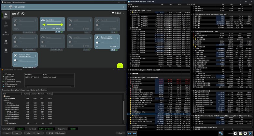This screenshot has width=254, height=136.
Task: Toggle Stress cache checkbox in AIDA64
Action: pyautogui.click(x=6, y=79)
